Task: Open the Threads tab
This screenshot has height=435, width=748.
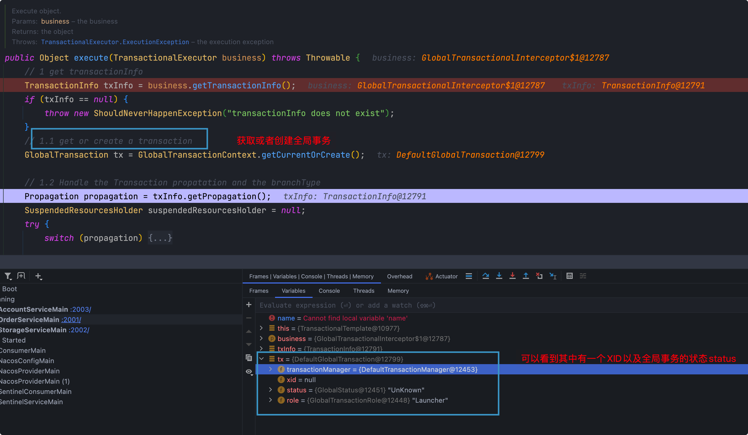Action: point(363,291)
